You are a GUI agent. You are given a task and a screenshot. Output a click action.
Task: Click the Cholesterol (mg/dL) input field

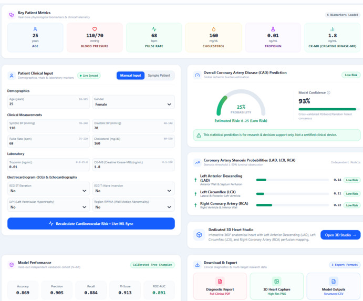click(x=133, y=141)
